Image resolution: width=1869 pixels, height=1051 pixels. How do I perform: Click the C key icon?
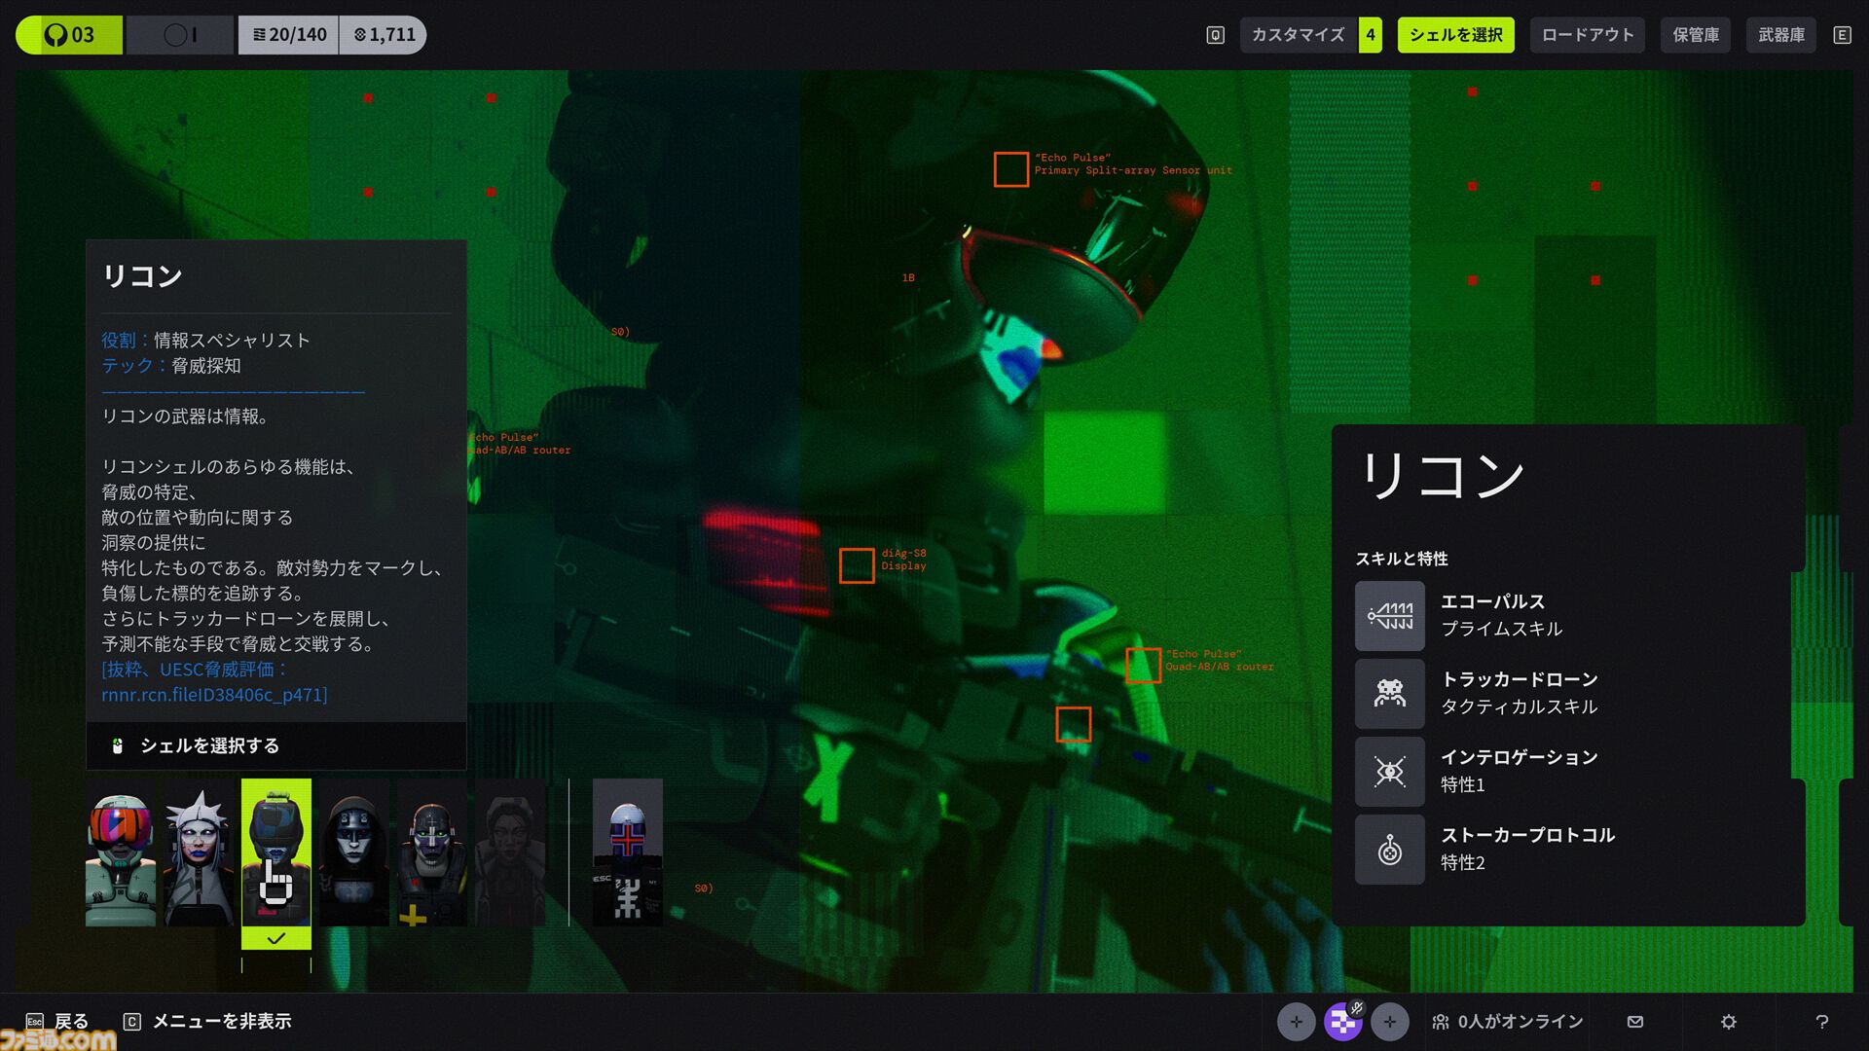coord(132,1021)
